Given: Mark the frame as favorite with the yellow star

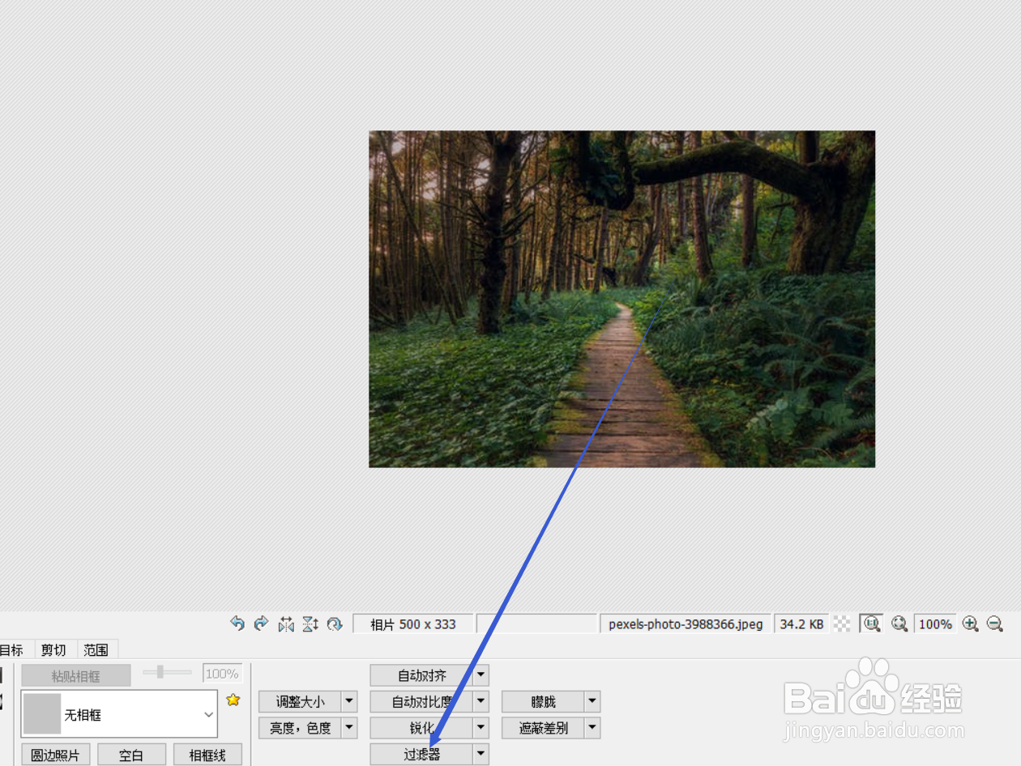Looking at the screenshot, I should 233,700.
